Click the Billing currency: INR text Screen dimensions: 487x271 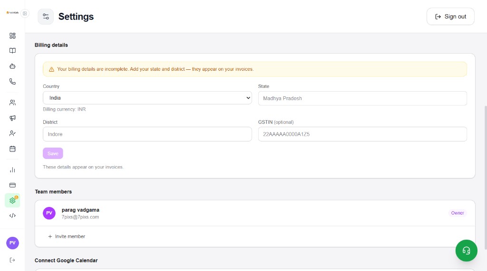point(64,109)
